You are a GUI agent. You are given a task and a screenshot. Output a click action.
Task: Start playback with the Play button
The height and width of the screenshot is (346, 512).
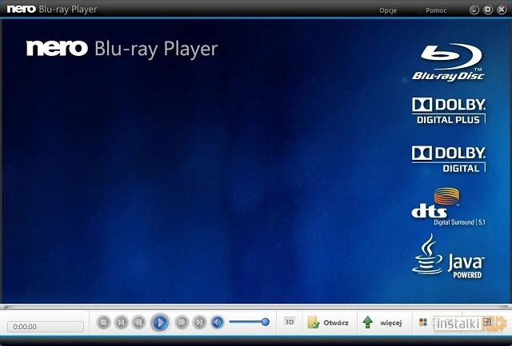point(160,322)
